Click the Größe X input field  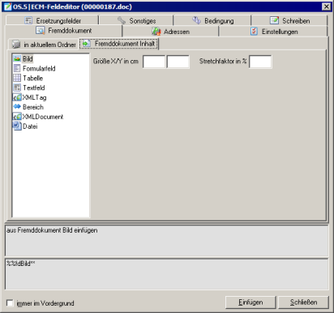click(154, 62)
